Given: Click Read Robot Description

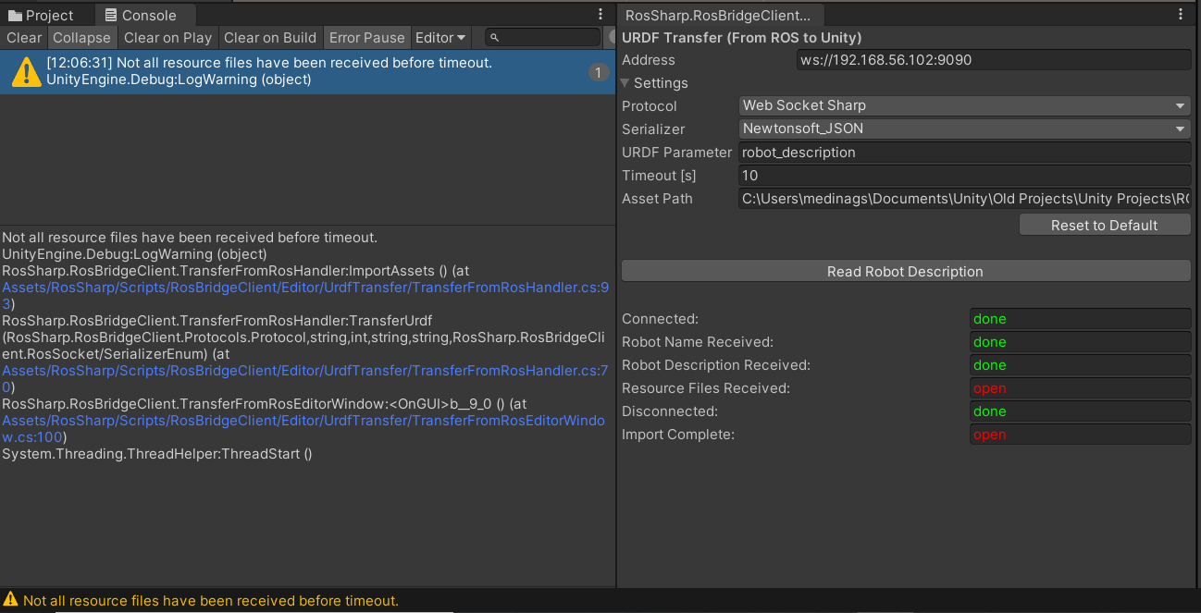Looking at the screenshot, I should 905,271.
